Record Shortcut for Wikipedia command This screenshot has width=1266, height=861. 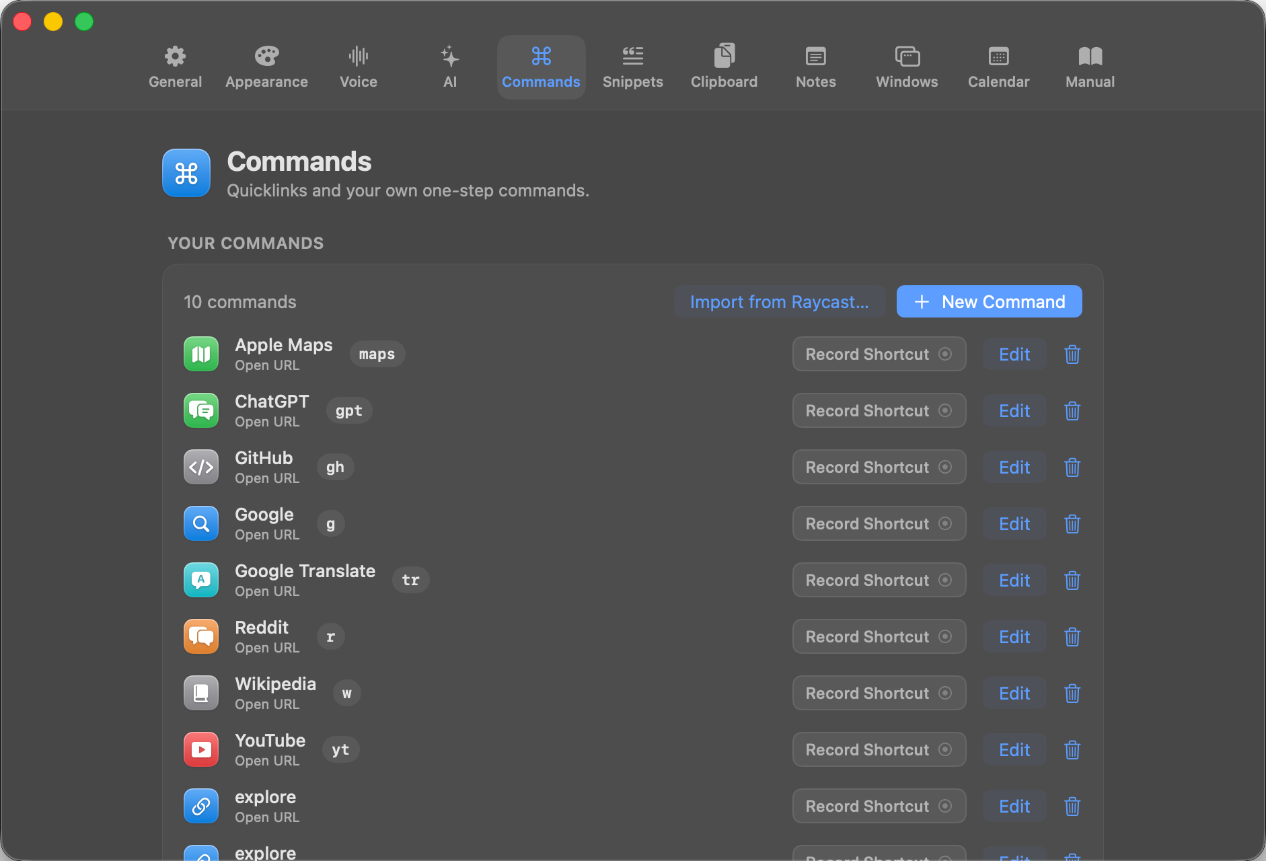pos(879,694)
